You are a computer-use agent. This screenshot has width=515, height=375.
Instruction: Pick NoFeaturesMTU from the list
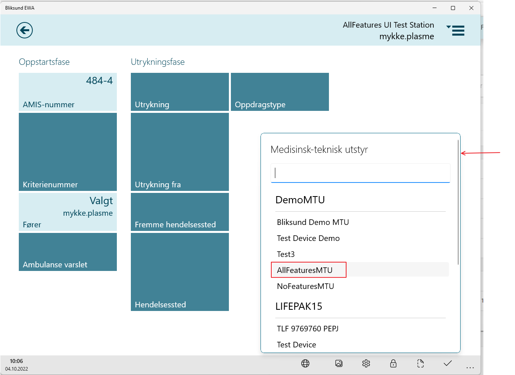pos(360,286)
